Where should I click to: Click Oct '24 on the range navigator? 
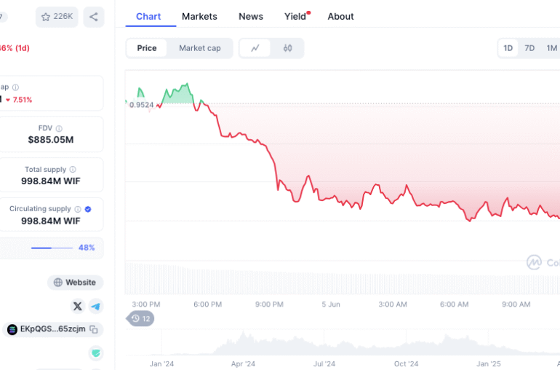[x=406, y=364]
